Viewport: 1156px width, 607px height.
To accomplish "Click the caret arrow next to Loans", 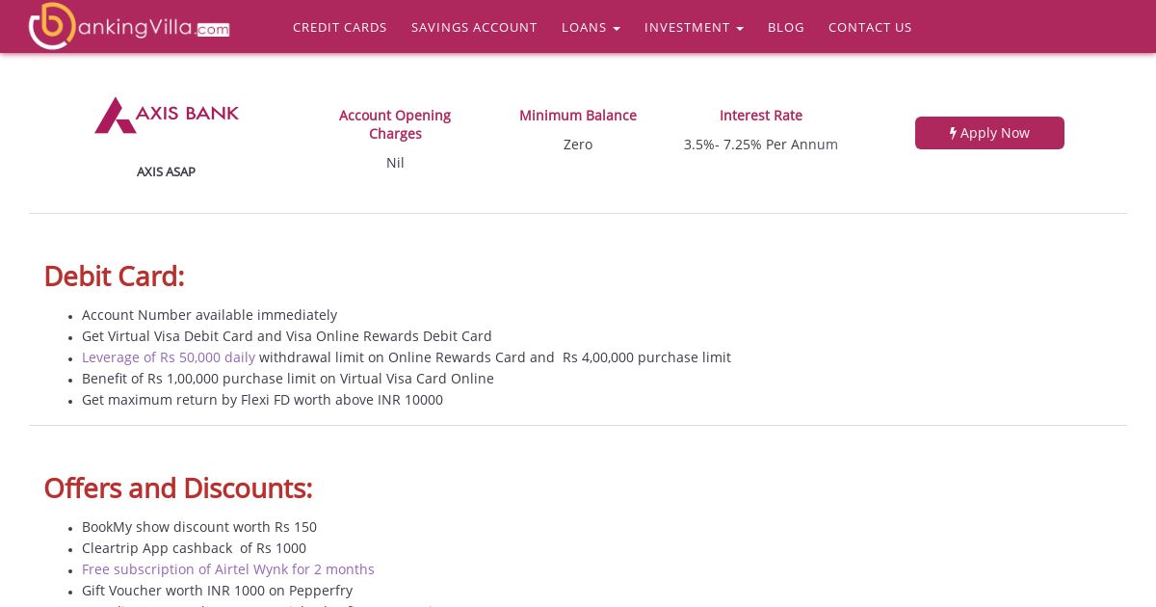I will [x=617, y=29].
